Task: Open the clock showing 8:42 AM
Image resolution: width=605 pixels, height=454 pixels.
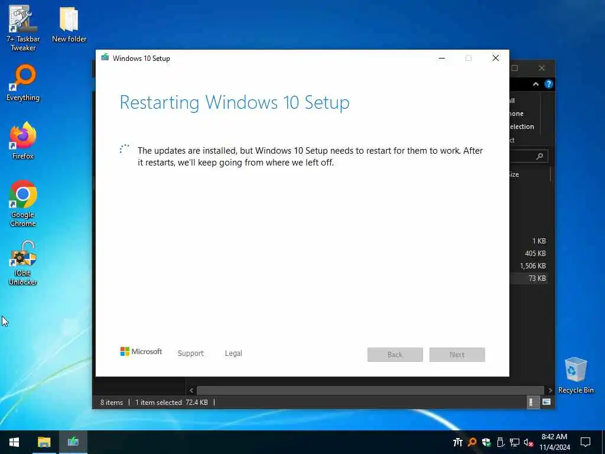Action: [x=554, y=442]
